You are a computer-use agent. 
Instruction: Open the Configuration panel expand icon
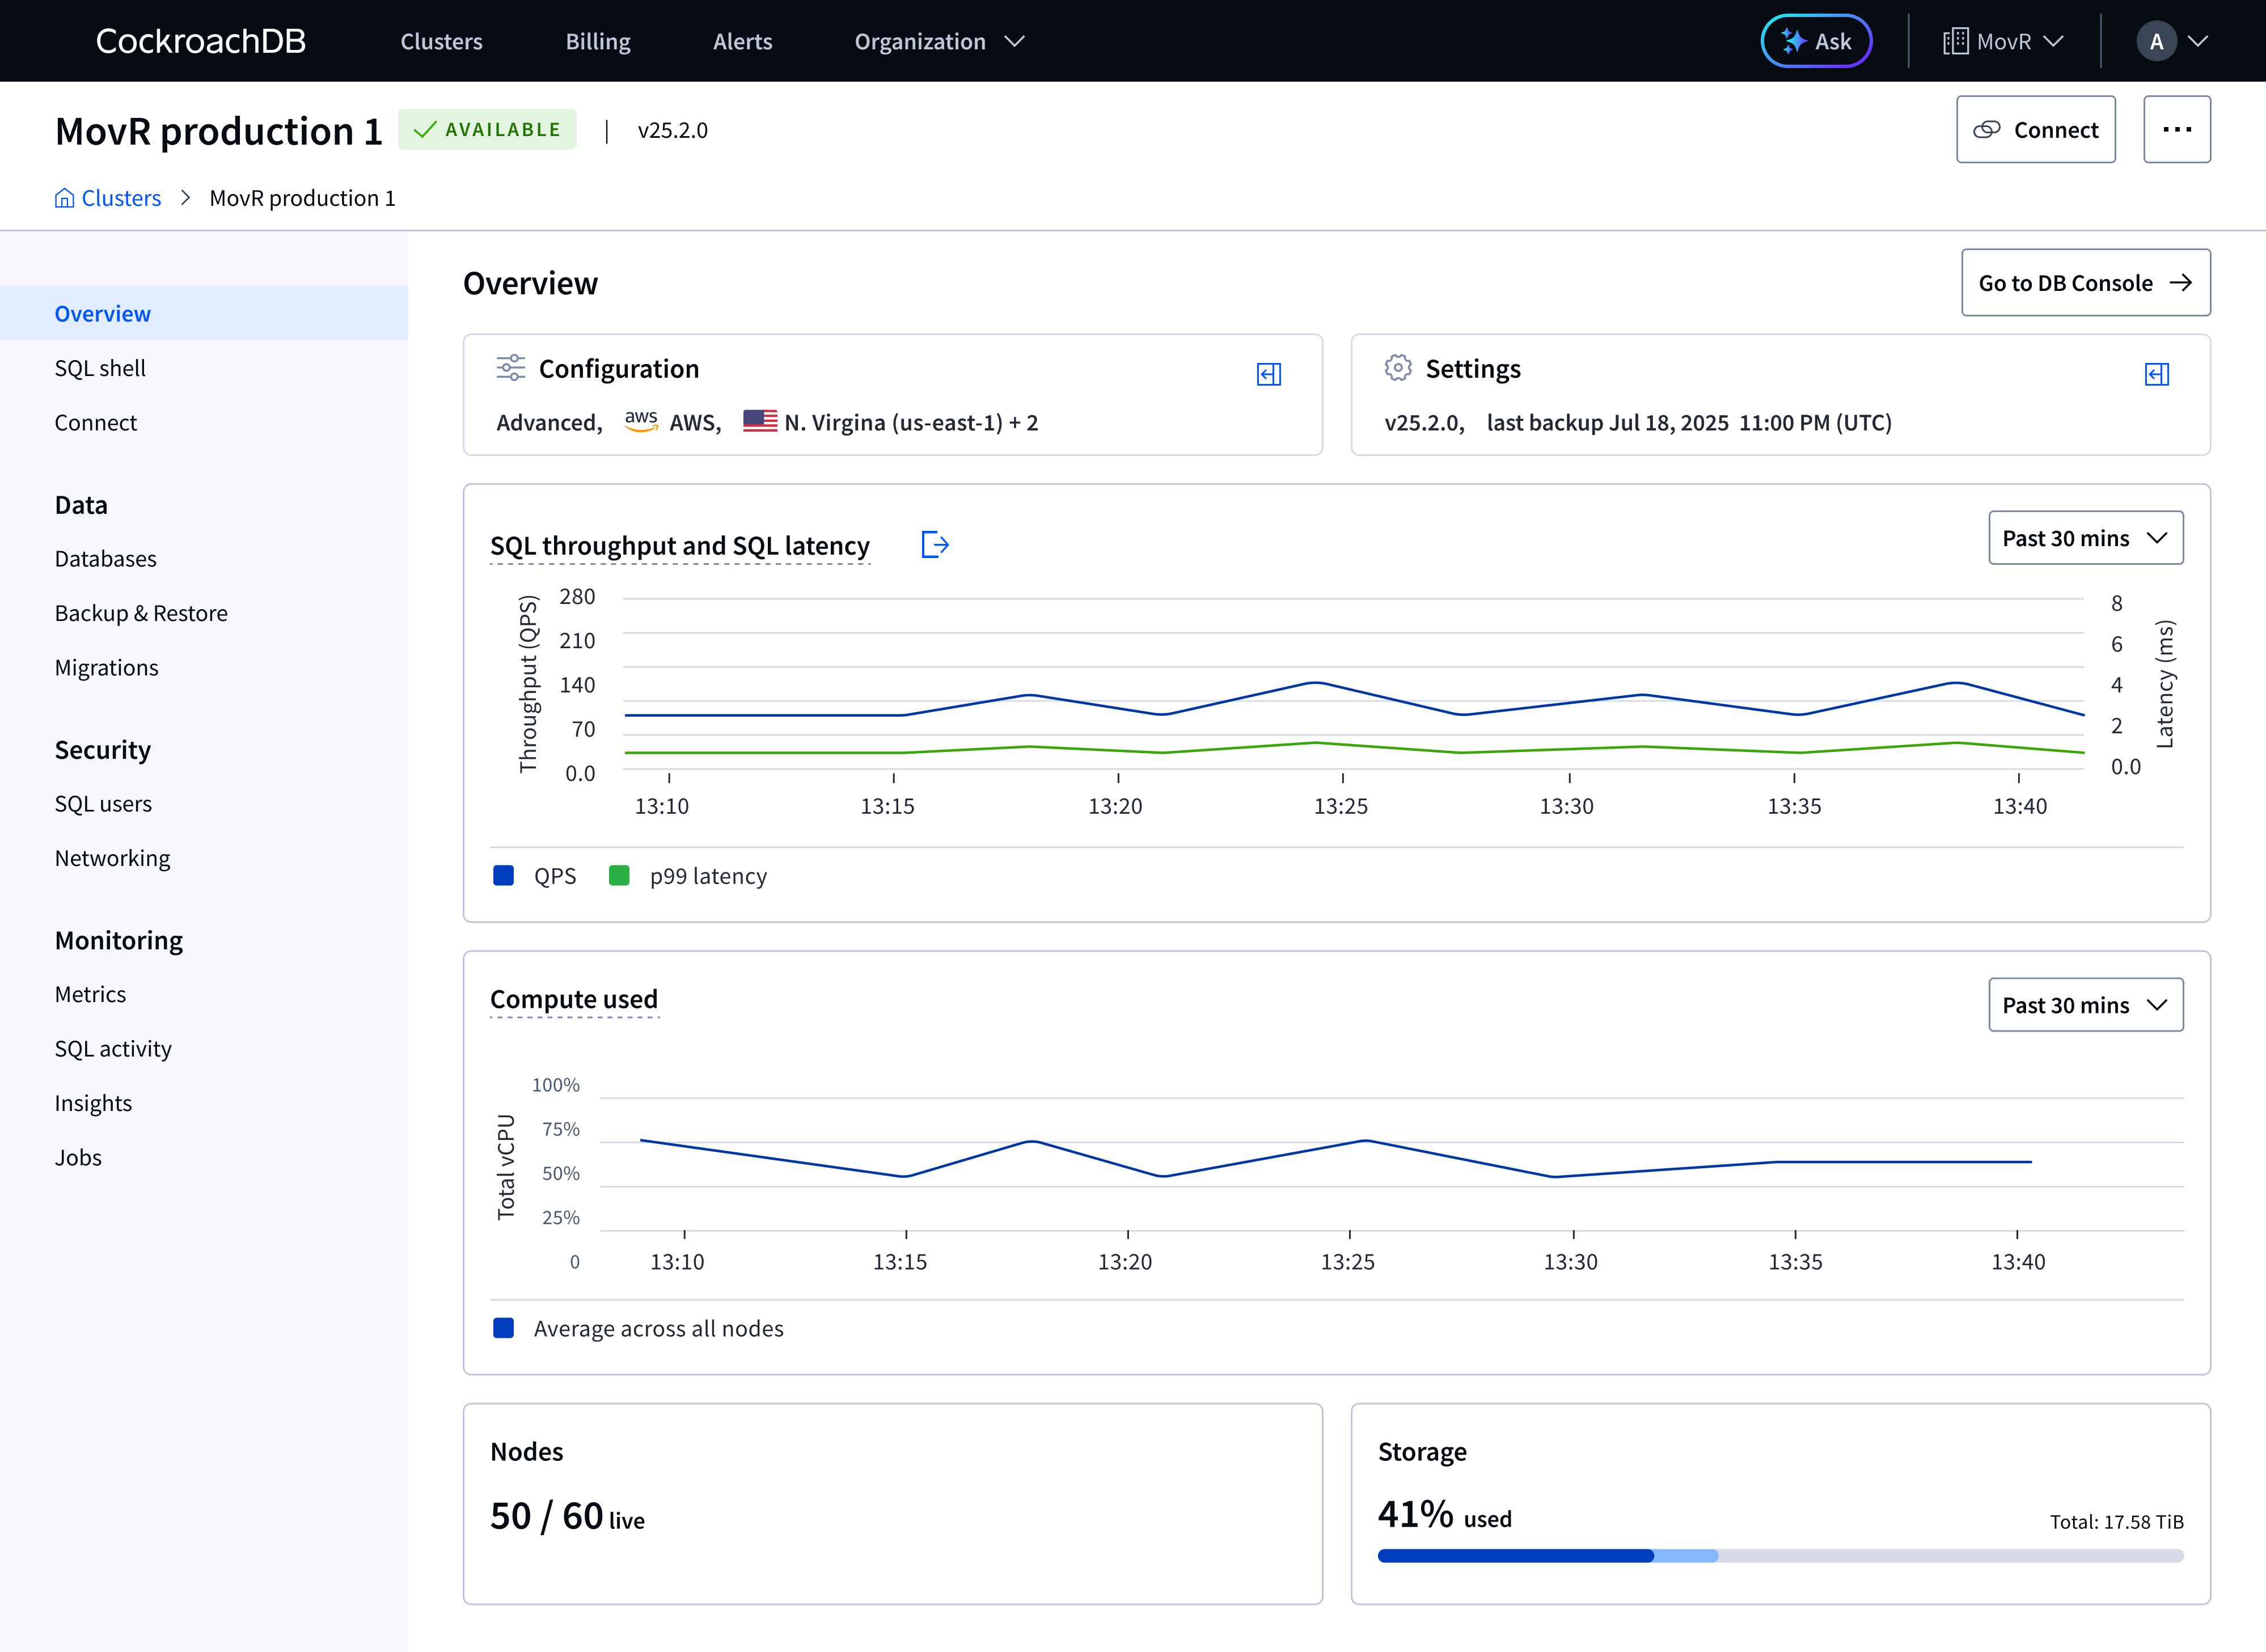(x=1268, y=374)
